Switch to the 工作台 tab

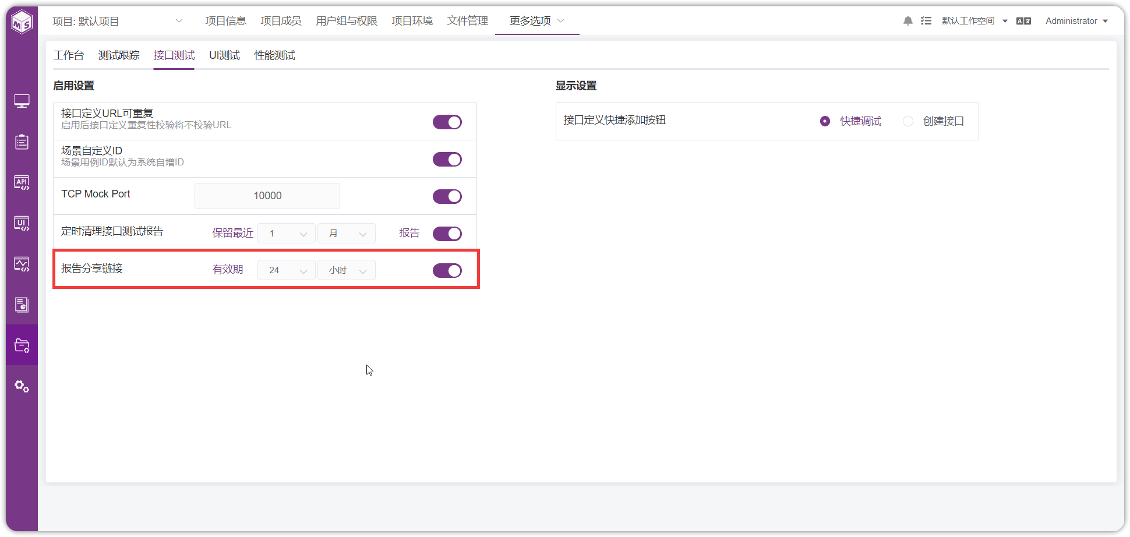pos(69,55)
